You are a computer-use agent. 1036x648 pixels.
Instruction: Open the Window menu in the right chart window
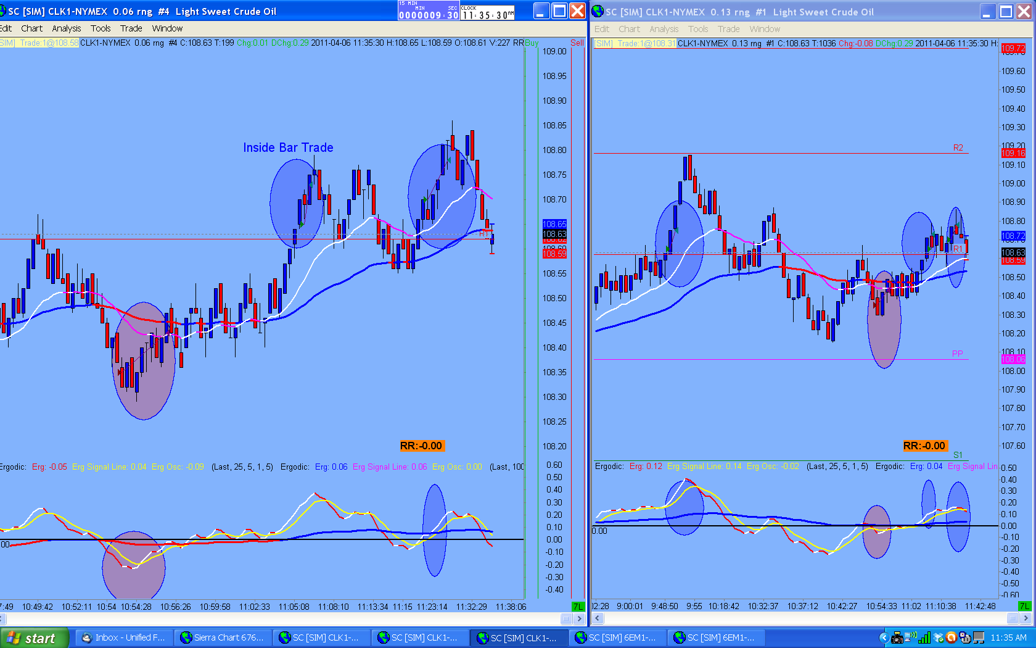coord(765,29)
